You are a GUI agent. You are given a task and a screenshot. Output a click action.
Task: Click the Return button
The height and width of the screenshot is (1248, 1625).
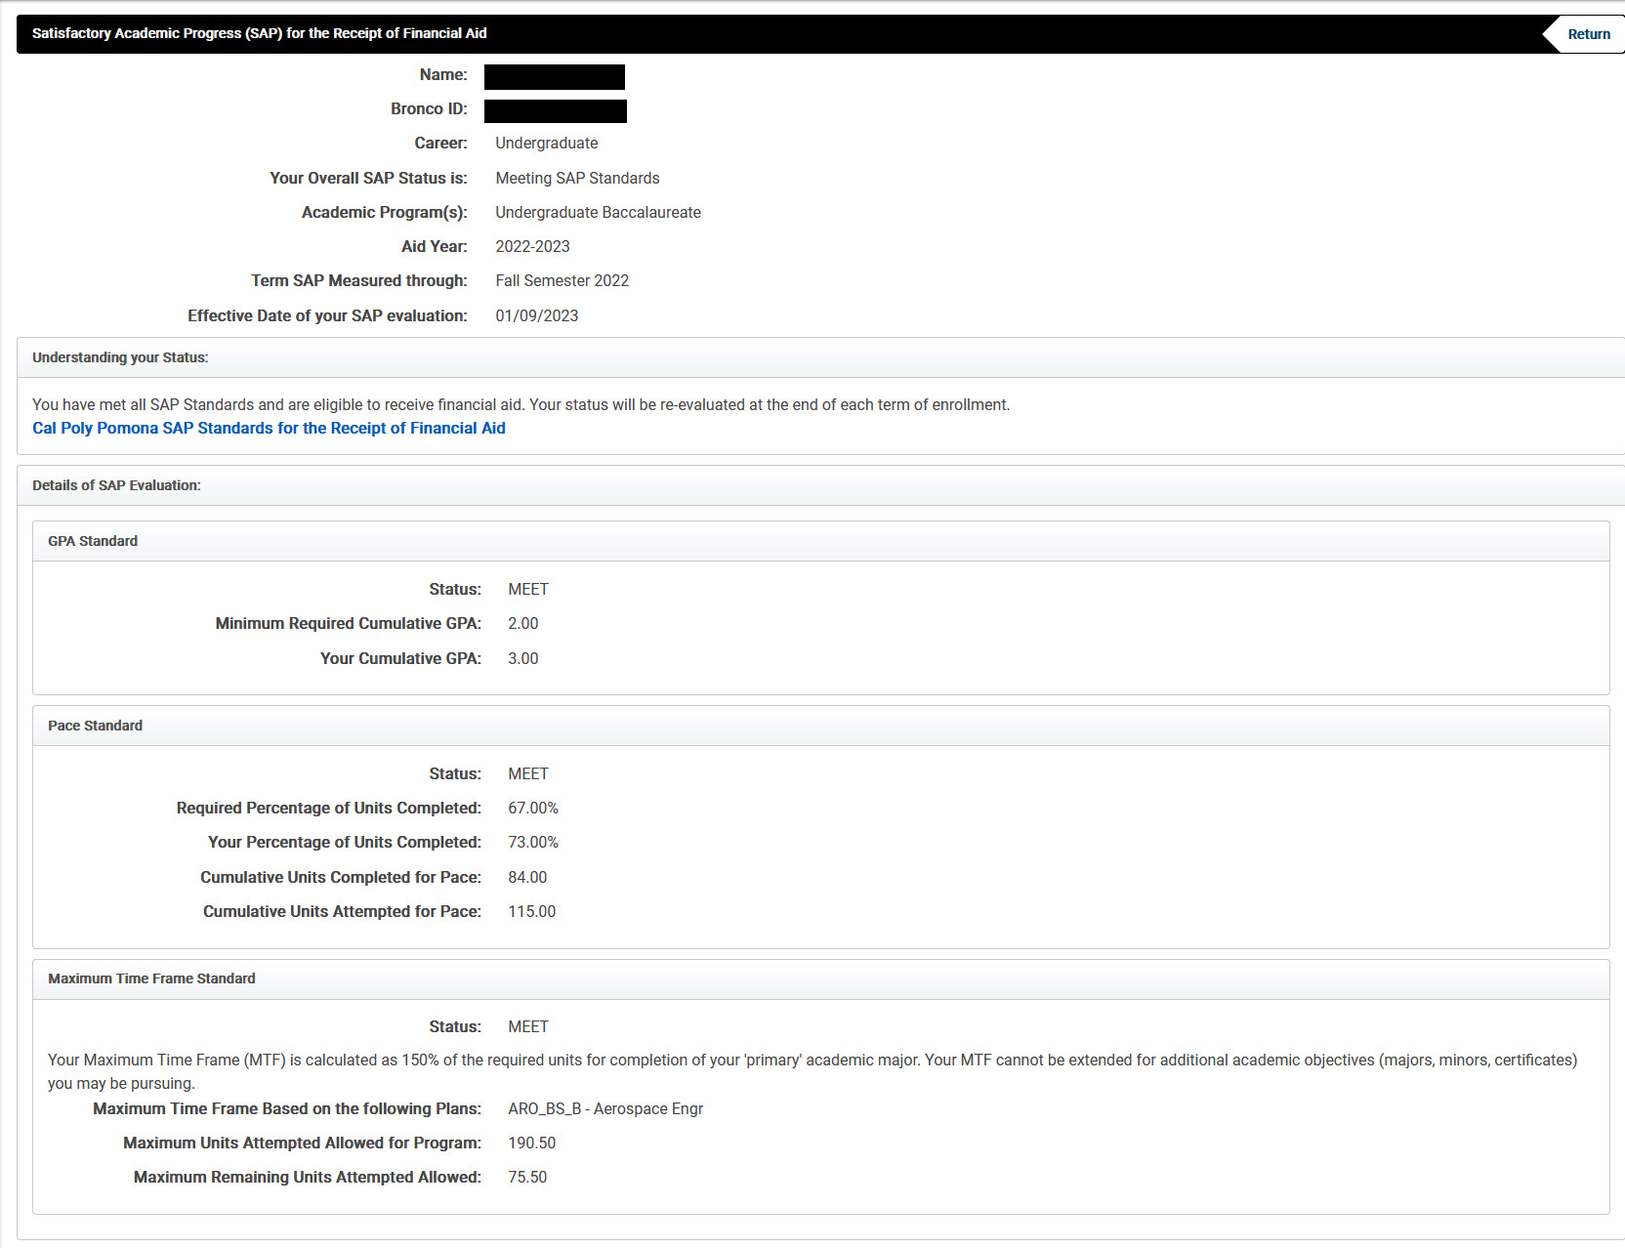pyautogui.click(x=1586, y=34)
